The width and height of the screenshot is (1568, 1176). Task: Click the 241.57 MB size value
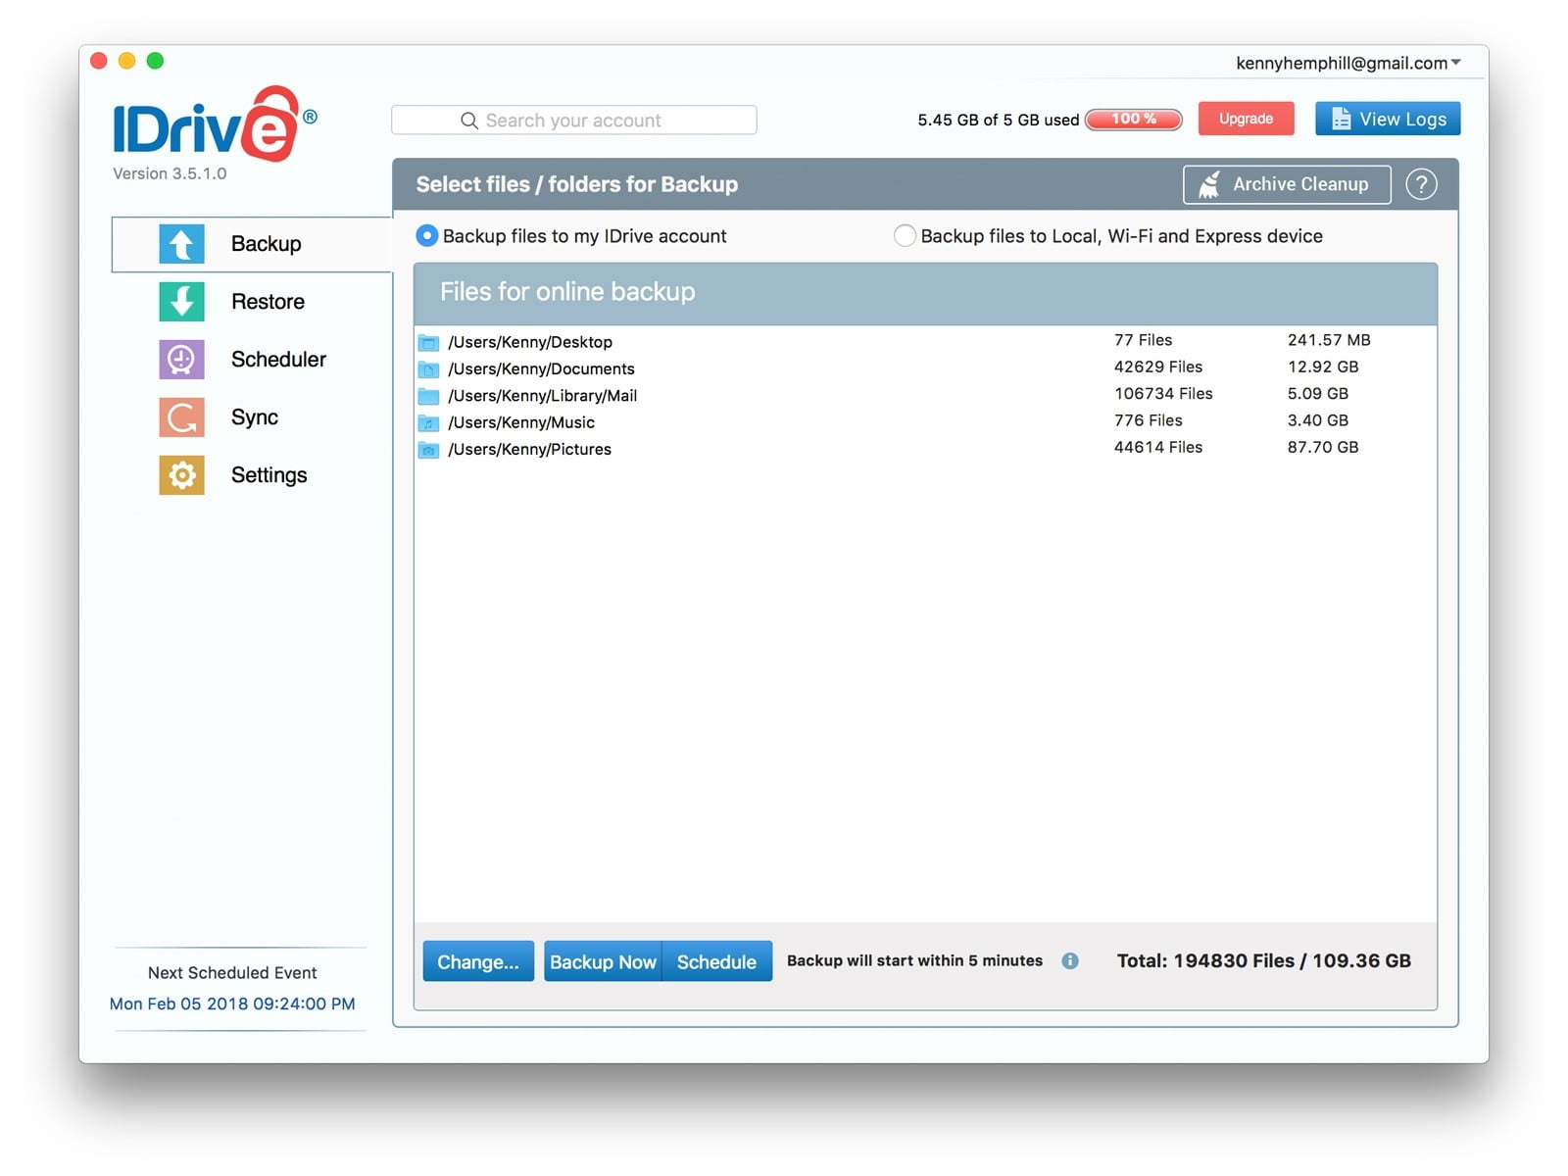(1329, 340)
